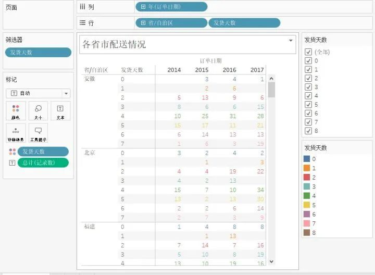Uncheck filter value 2 checkbox
Viewport: 375px width, 275px height.
(308, 78)
